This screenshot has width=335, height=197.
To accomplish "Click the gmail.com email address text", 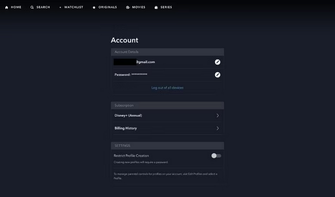I will pos(145,62).
